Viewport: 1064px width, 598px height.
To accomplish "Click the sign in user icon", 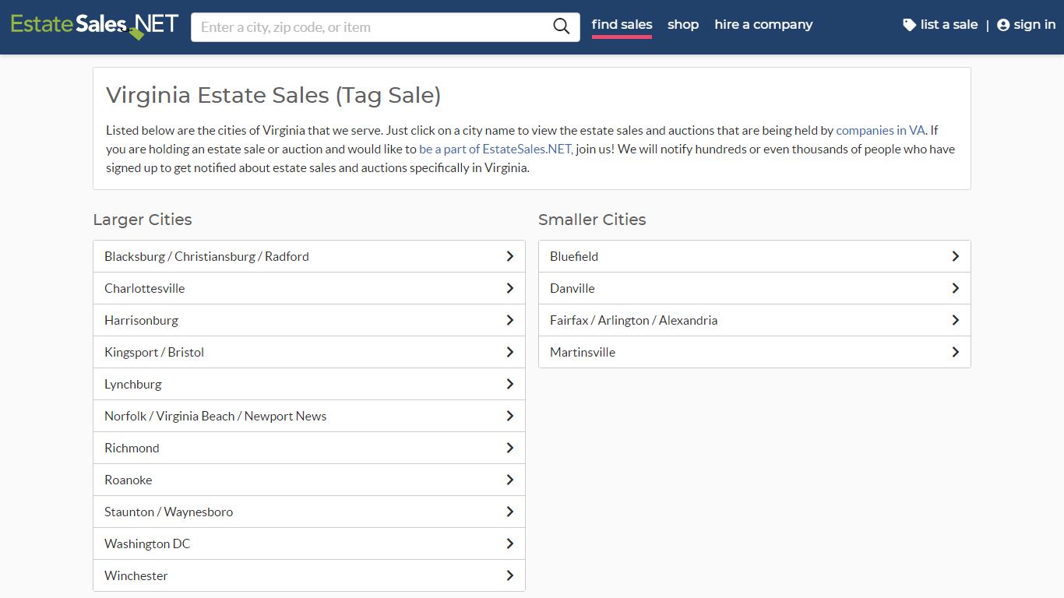I will coord(1003,25).
